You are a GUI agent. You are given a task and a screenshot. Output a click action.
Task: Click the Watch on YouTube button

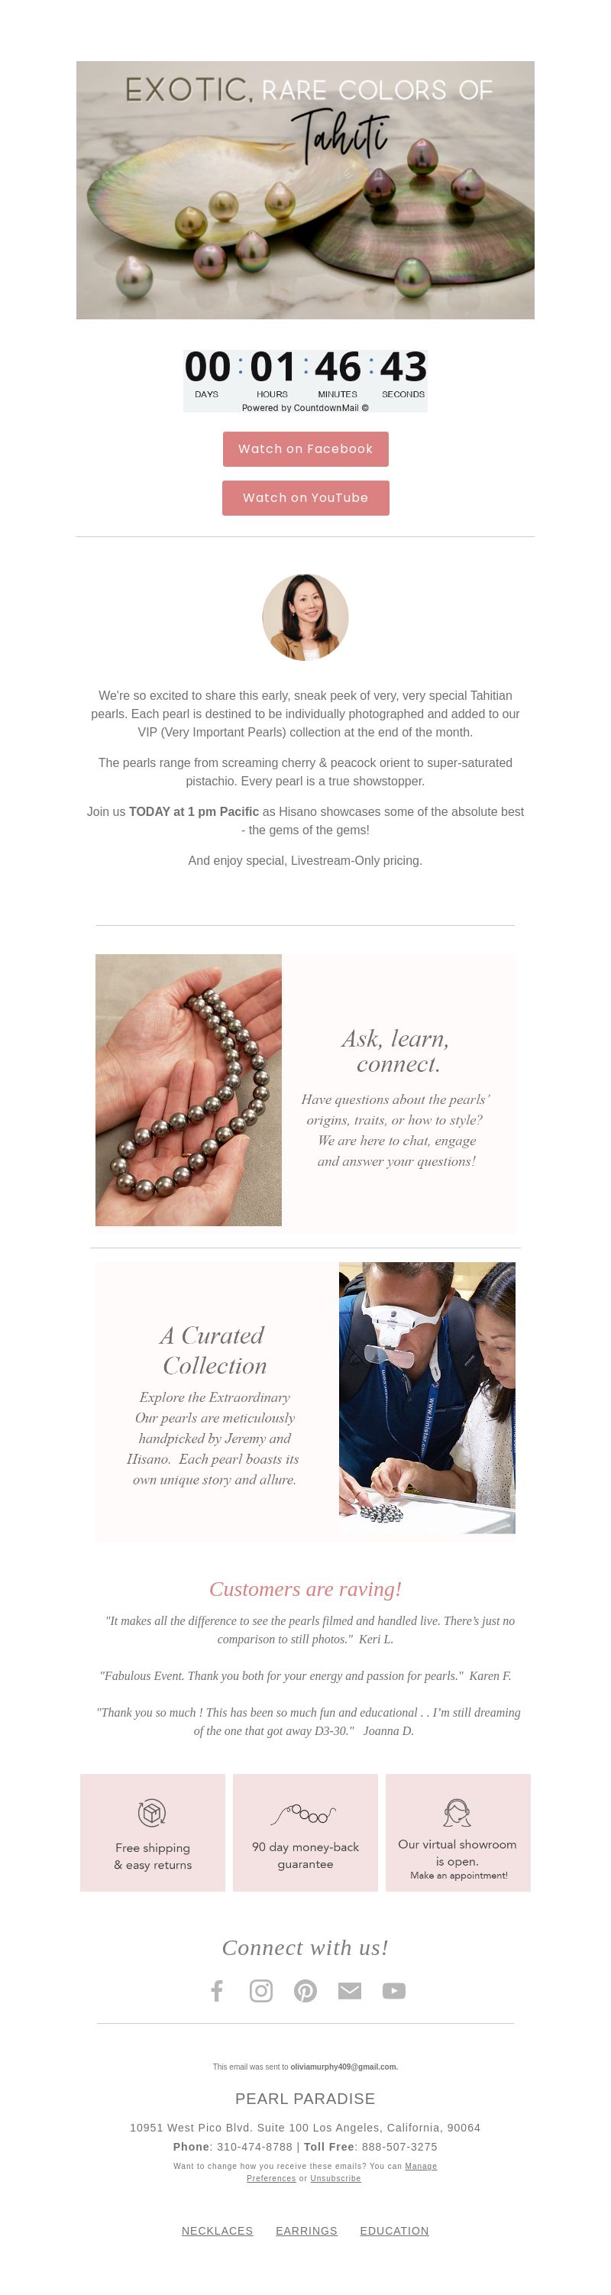(x=305, y=498)
